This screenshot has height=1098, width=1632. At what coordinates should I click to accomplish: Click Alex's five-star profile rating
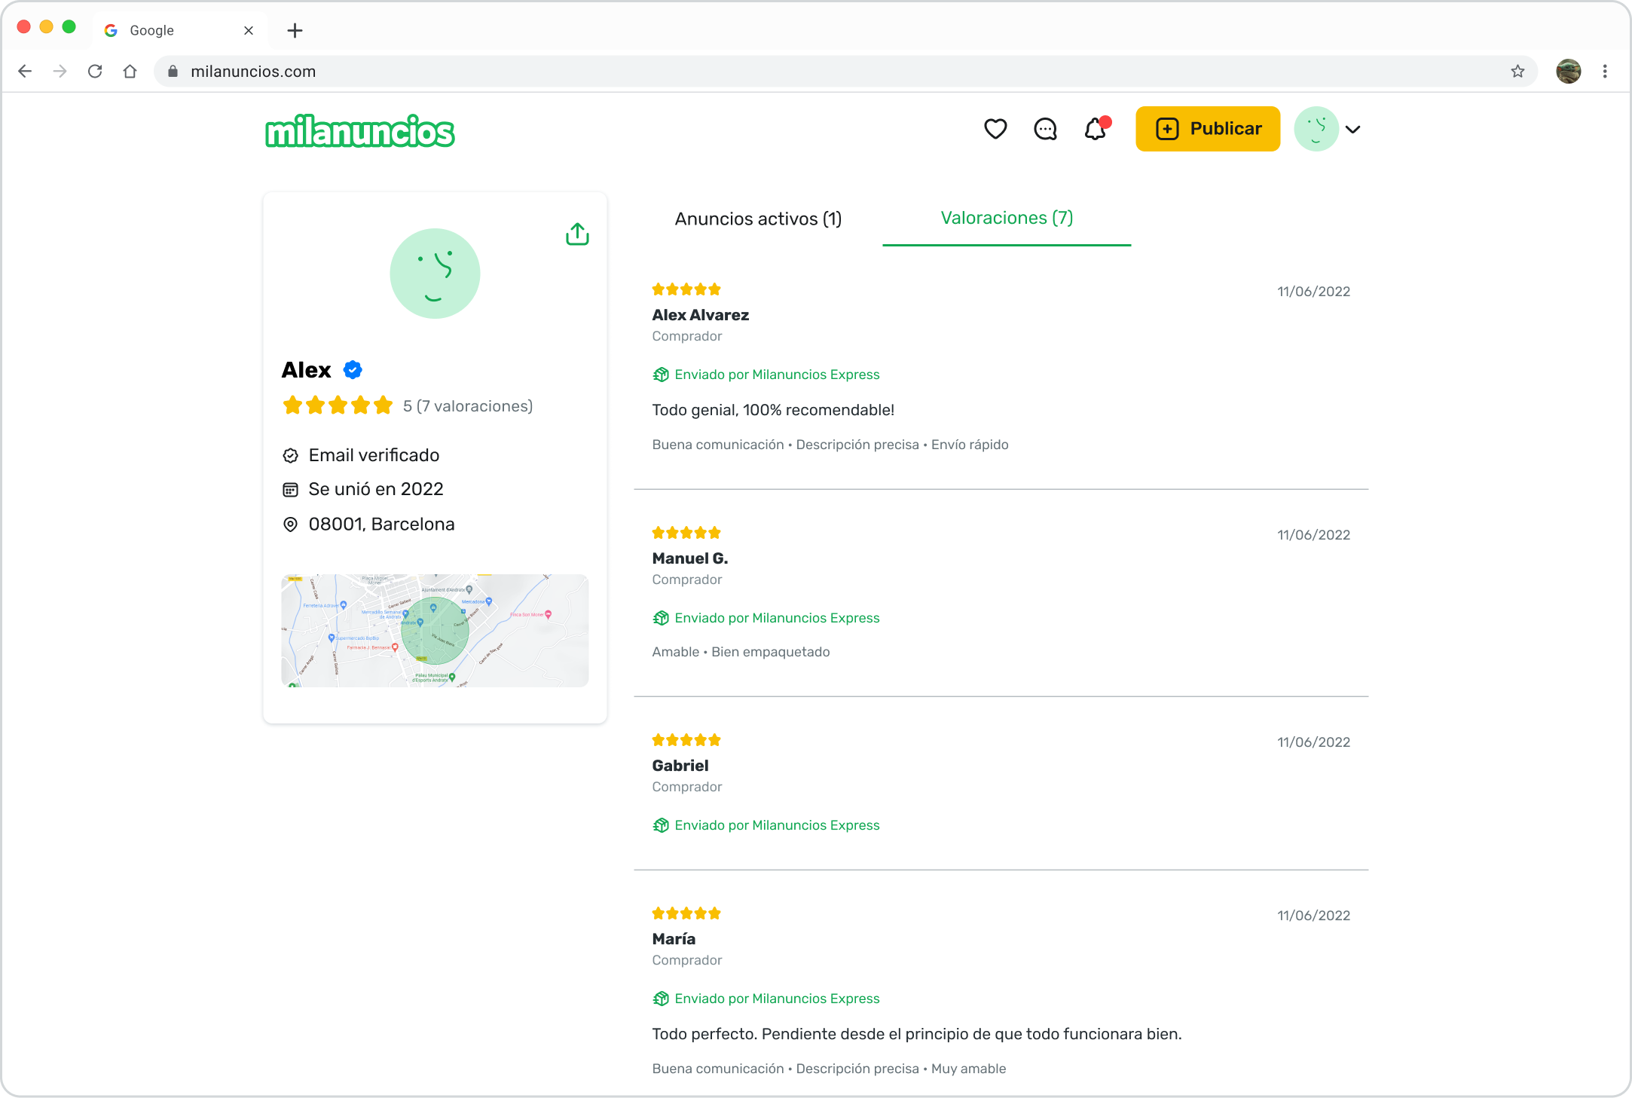(338, 405)
